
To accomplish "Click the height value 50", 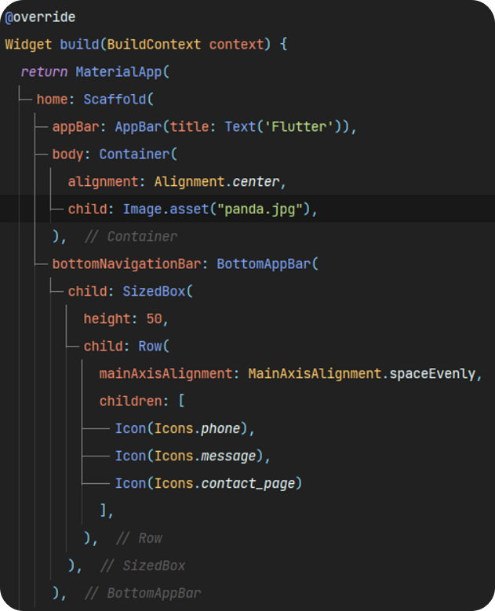I will coord(154,319).
